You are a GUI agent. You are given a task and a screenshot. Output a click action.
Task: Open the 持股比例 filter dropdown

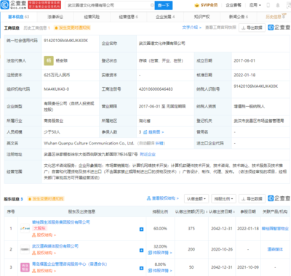[x=223, y=199]
